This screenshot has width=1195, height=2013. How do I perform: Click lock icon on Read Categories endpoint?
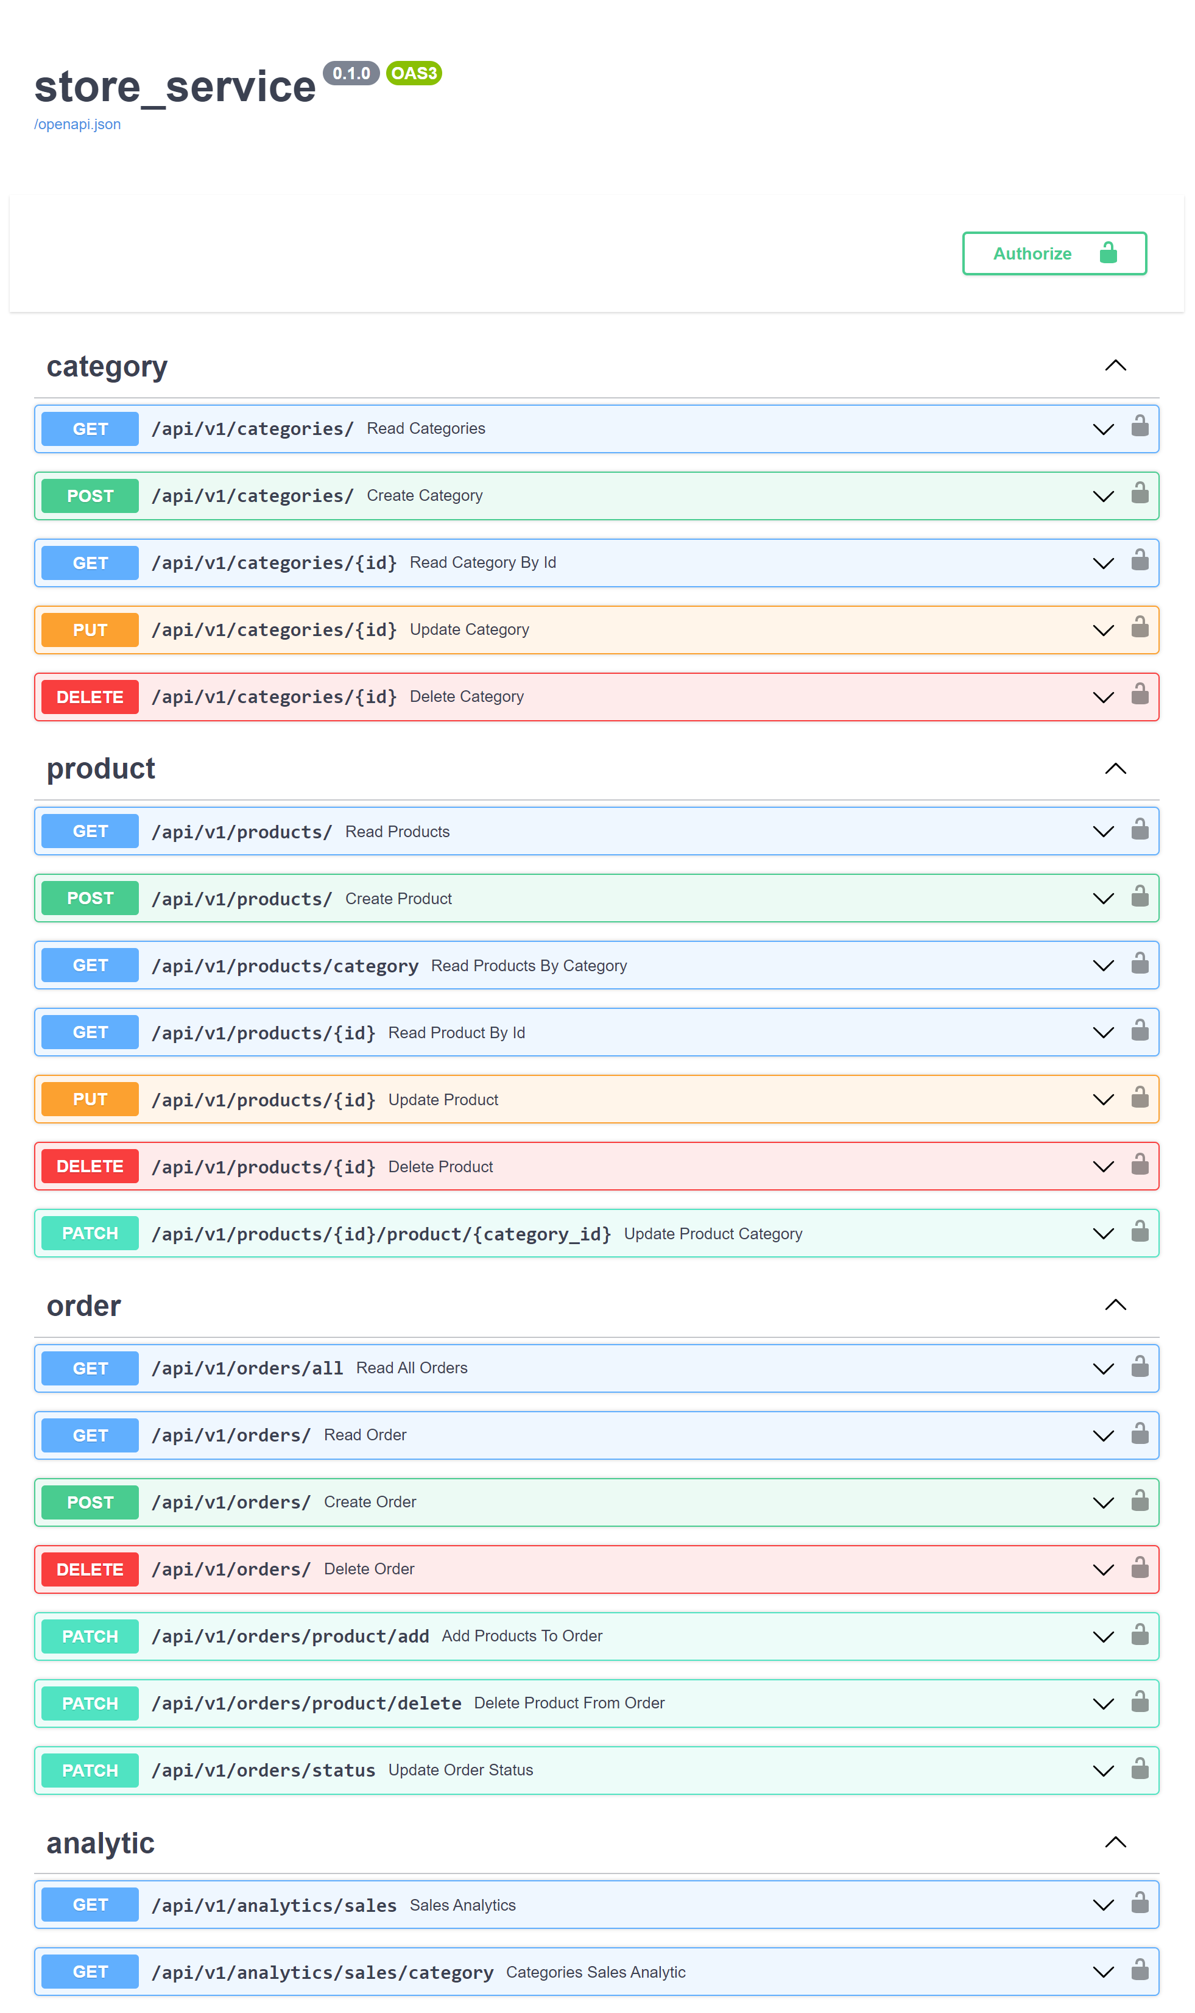(x=1140, y=426)
